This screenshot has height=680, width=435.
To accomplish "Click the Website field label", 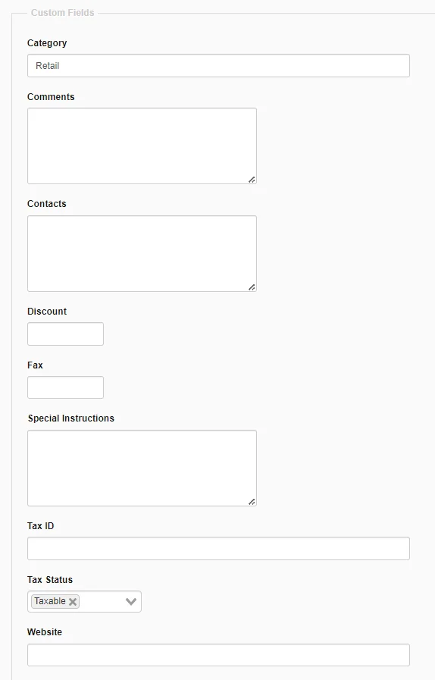I will click(x=45, y=632).
